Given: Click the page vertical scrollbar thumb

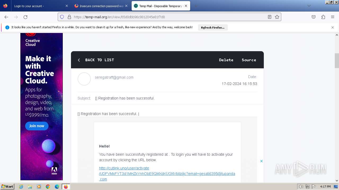Looking at the screenshot, I should (x=337, y=60).
